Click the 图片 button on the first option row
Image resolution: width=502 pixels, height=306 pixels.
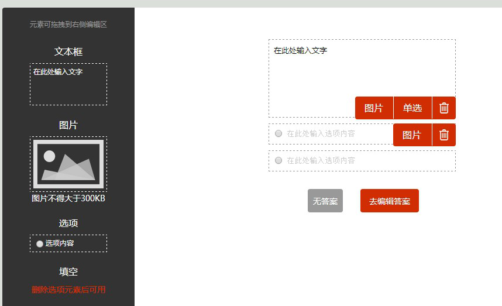(x=412, y=135)
